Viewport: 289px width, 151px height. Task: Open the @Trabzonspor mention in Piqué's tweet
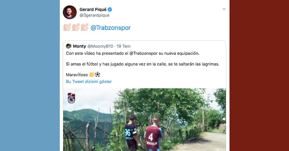coord(110,28)
